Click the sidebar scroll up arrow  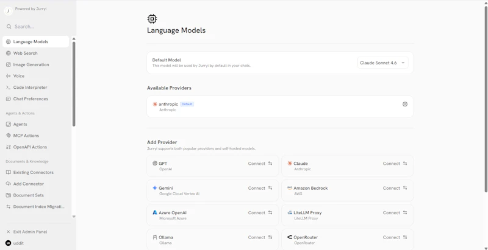[x=74, y=39]
